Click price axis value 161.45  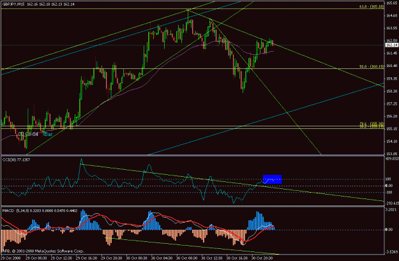(x=392, y=54)
